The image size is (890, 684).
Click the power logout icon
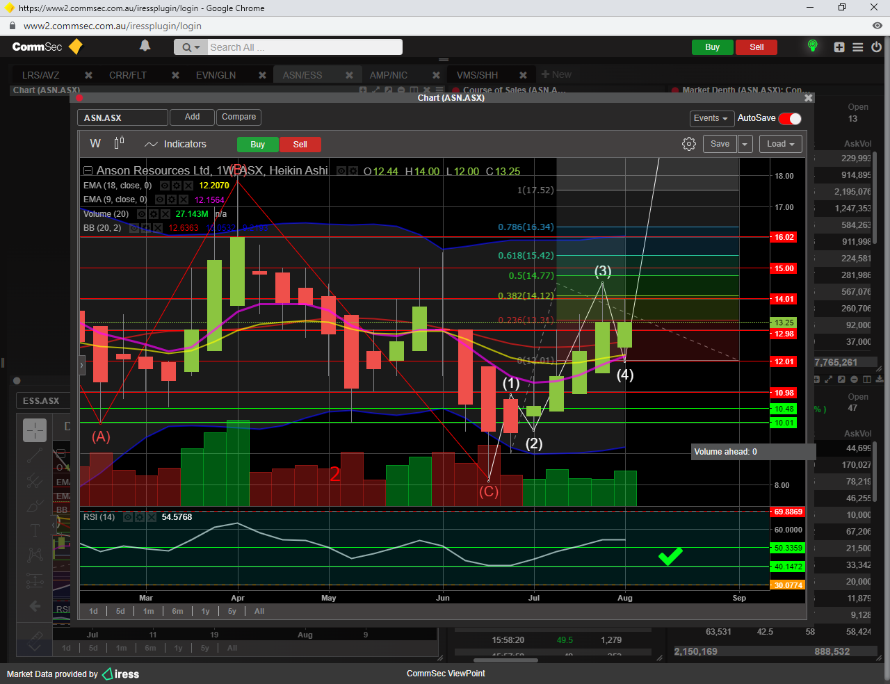coord(876,47)
